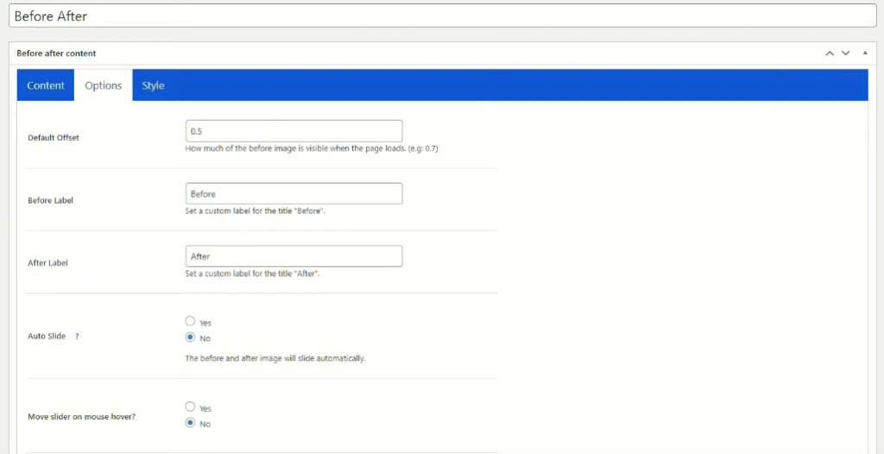Click the Auto Slide help question mark icon
Viewport: 884px width, 454px height.
coord(77,336)
